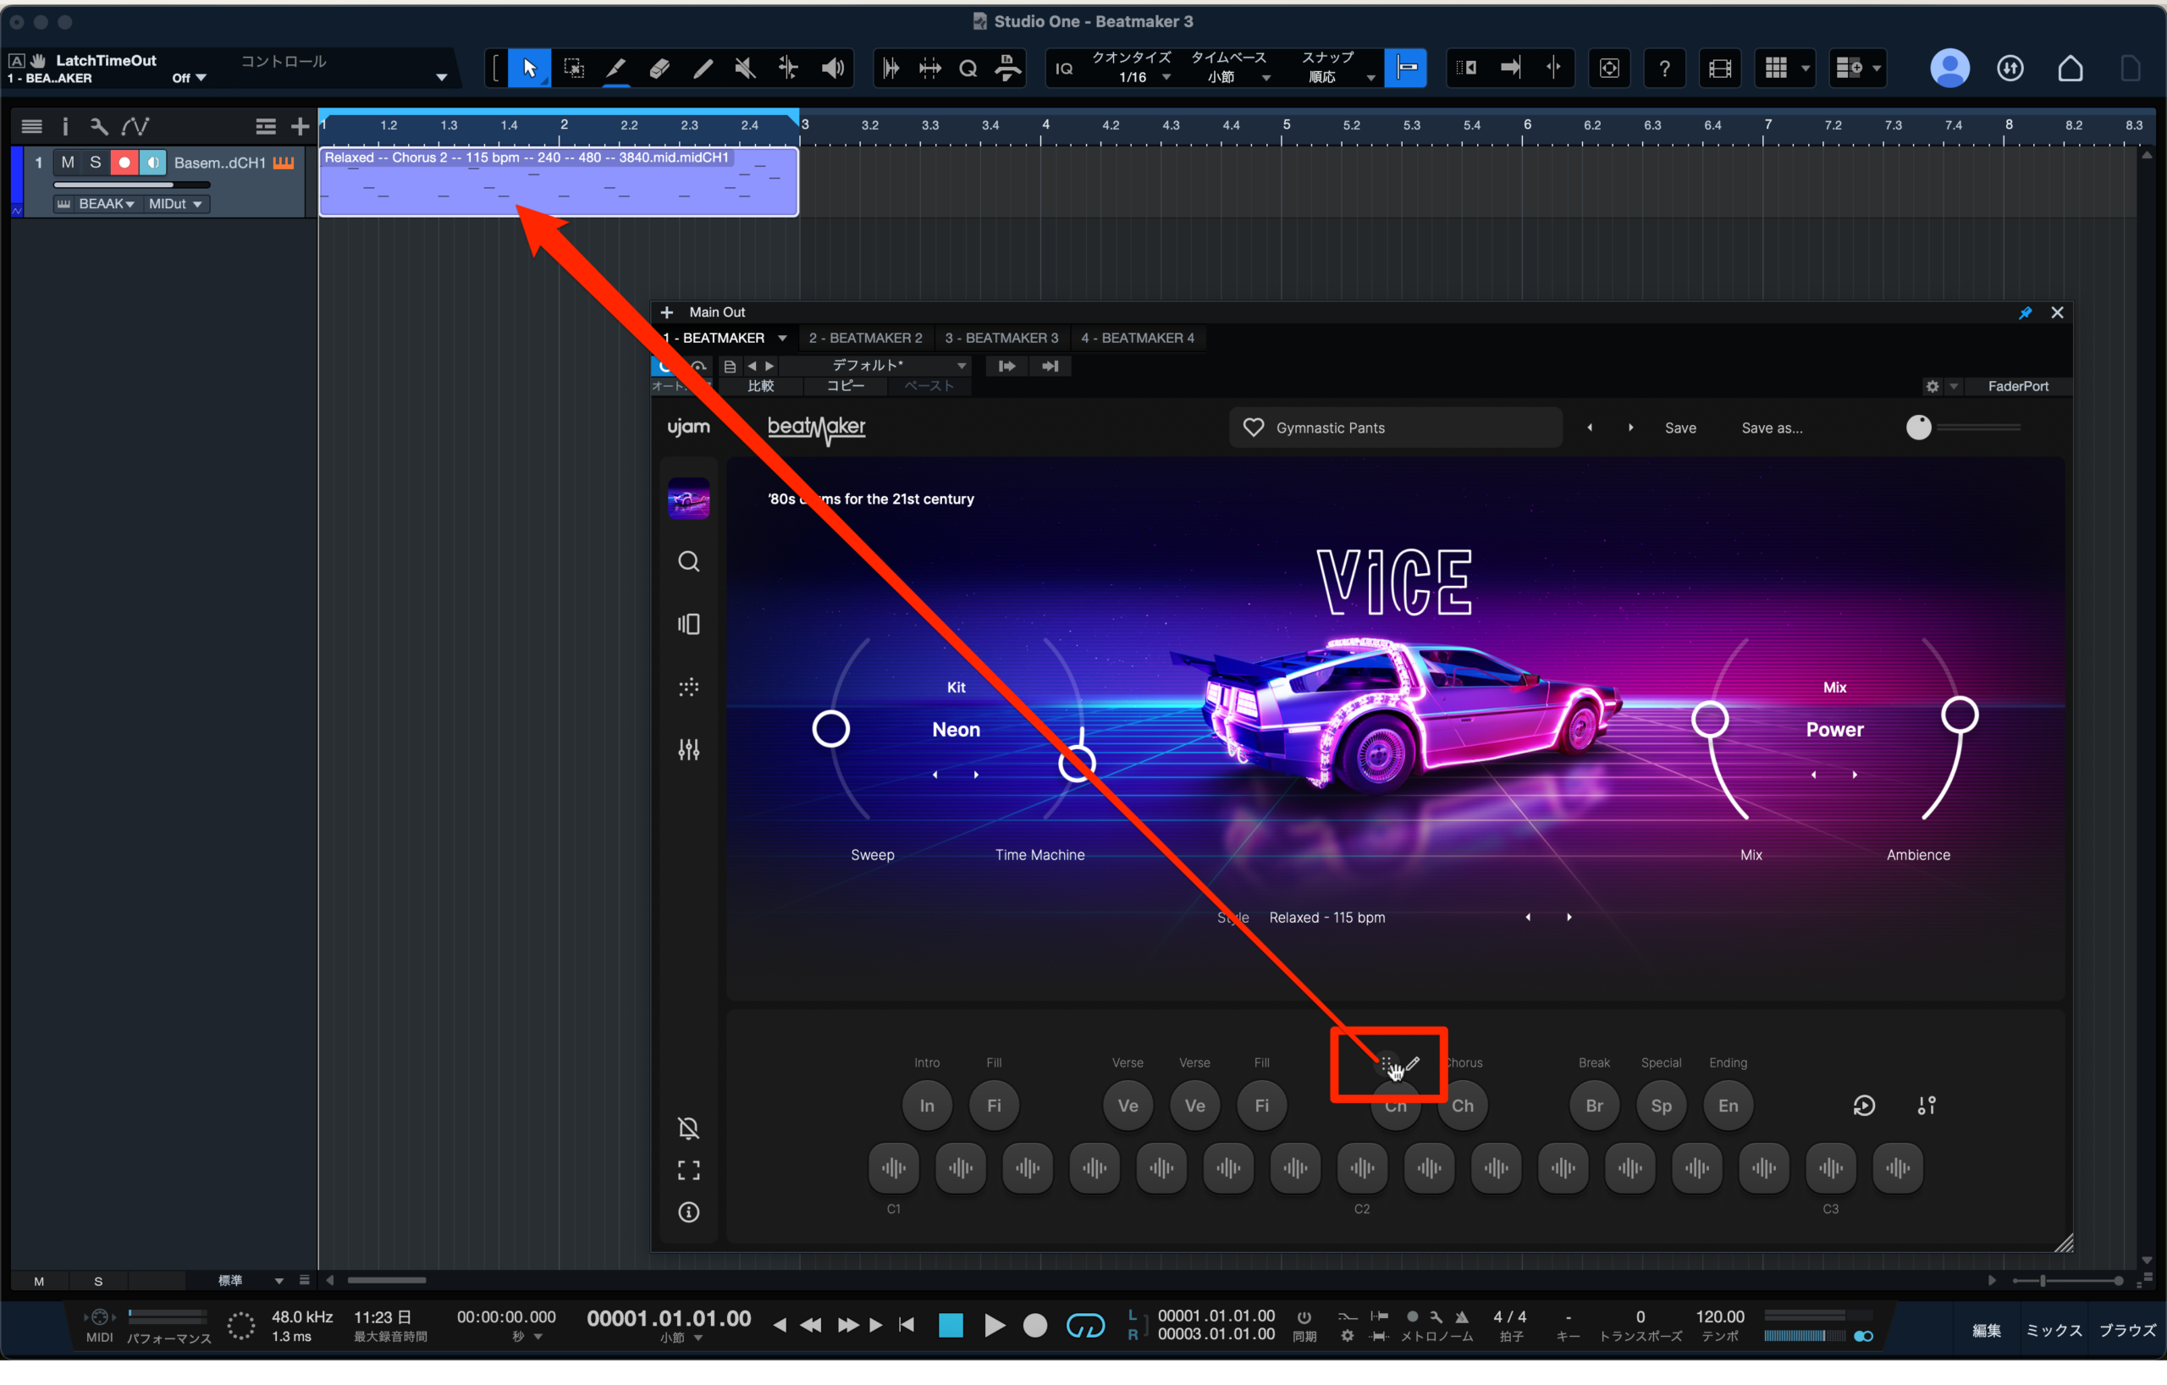Click the Sweep knob handle
The height and width of the screenshot is (1385, 2167).
click(830, 729)
